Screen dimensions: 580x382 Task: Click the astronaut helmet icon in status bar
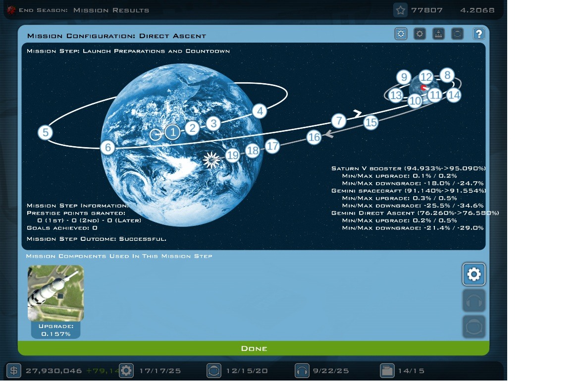(214, 371)
